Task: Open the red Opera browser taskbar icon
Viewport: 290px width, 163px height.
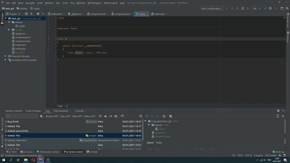Action: 33,160
